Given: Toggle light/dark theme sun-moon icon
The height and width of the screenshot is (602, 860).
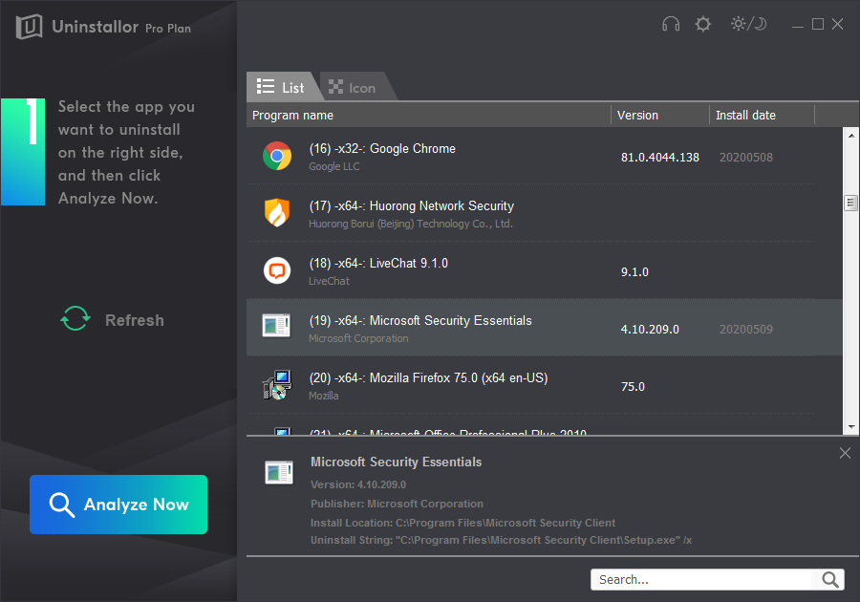Looking at the screenshot, I should pos(748,24).
